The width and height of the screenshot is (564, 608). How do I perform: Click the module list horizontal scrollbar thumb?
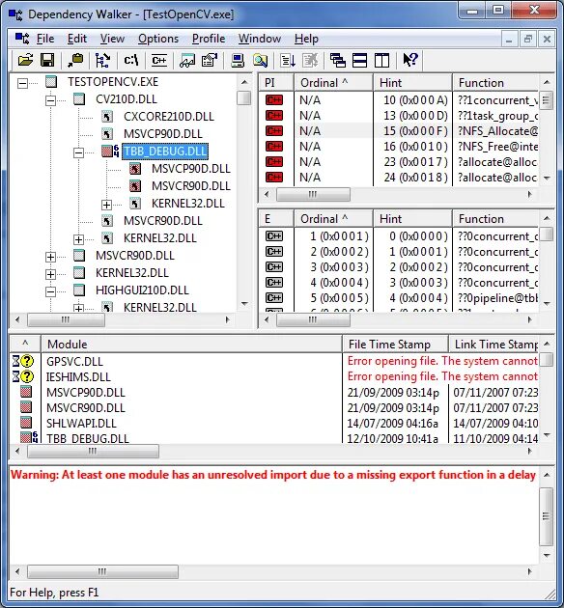point(93,451)
